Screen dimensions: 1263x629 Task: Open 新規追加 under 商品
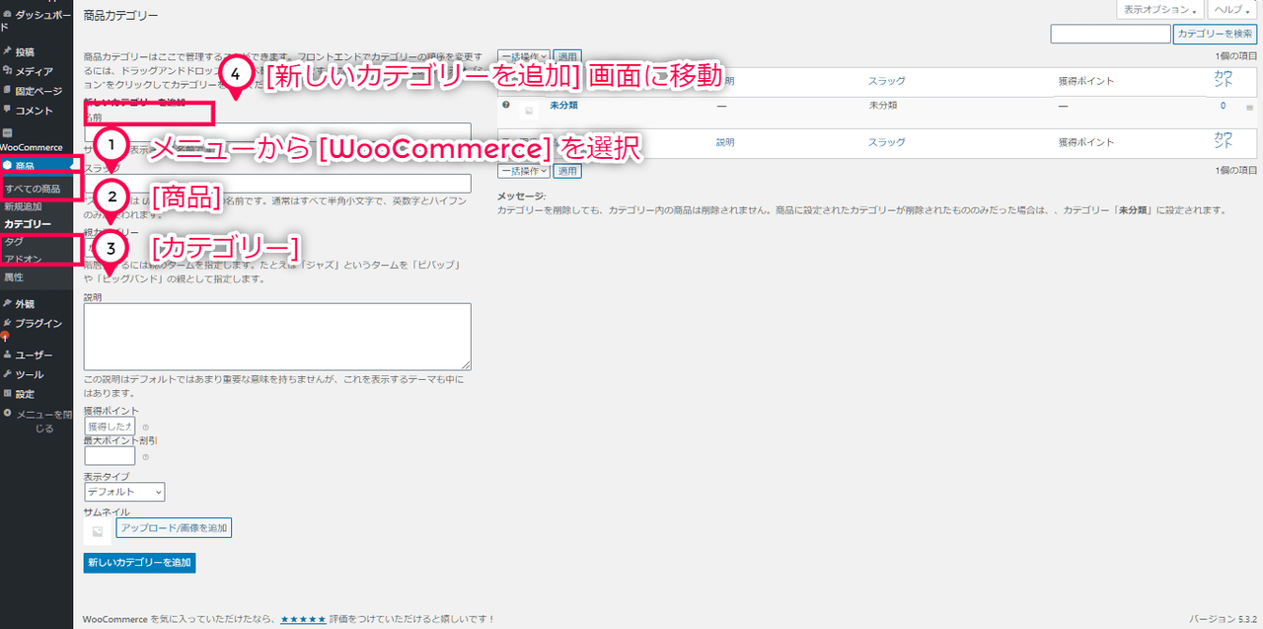pos(23,207)
